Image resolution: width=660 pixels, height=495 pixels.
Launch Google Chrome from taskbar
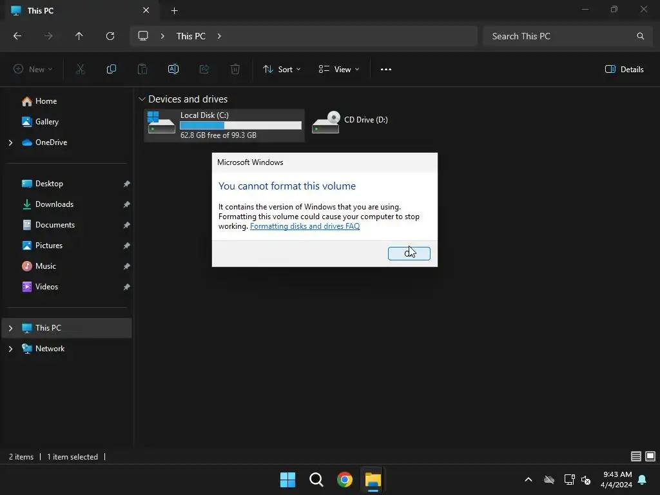point(345,480)
